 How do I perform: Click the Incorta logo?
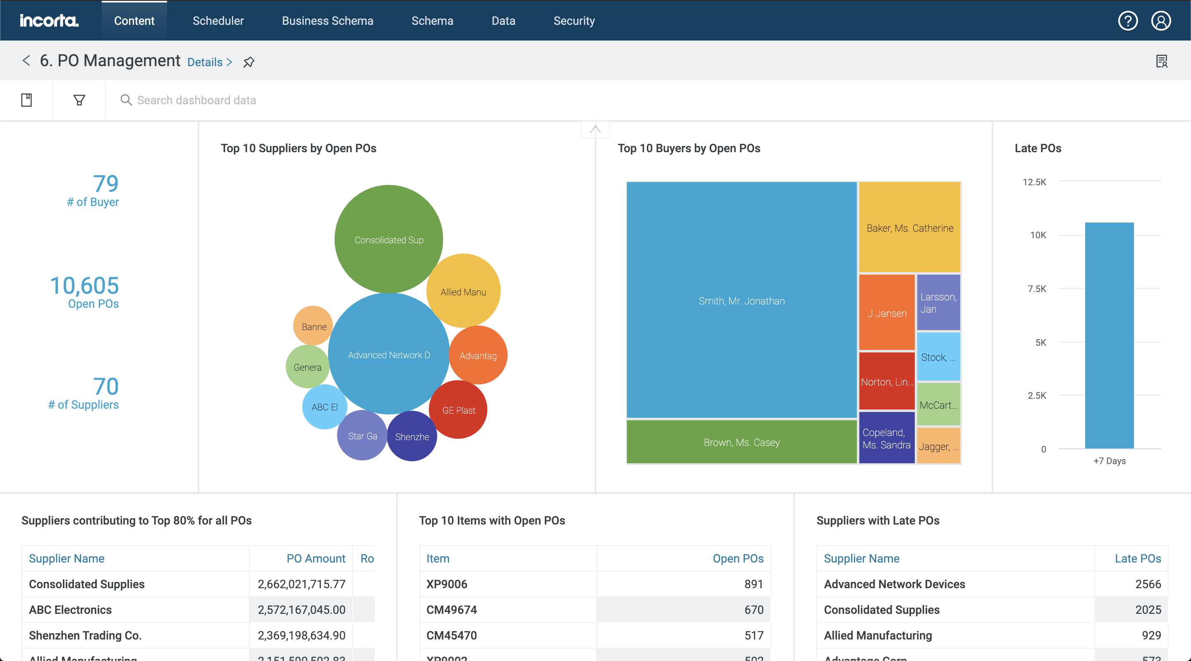[49, 21]
